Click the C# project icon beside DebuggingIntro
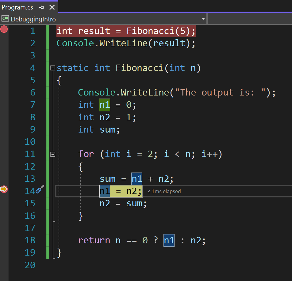 click(5, 19)
